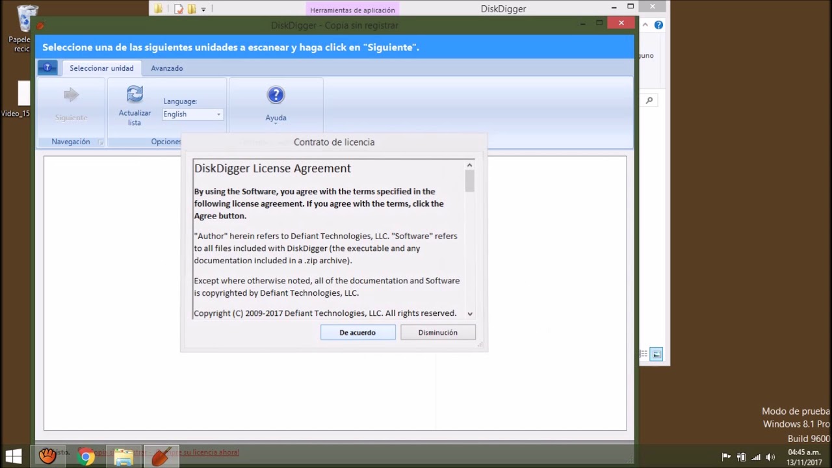The image size is (832, 468).
Task: Click the Actualizar lista refresh icon
Action: (x=135, y=95)
